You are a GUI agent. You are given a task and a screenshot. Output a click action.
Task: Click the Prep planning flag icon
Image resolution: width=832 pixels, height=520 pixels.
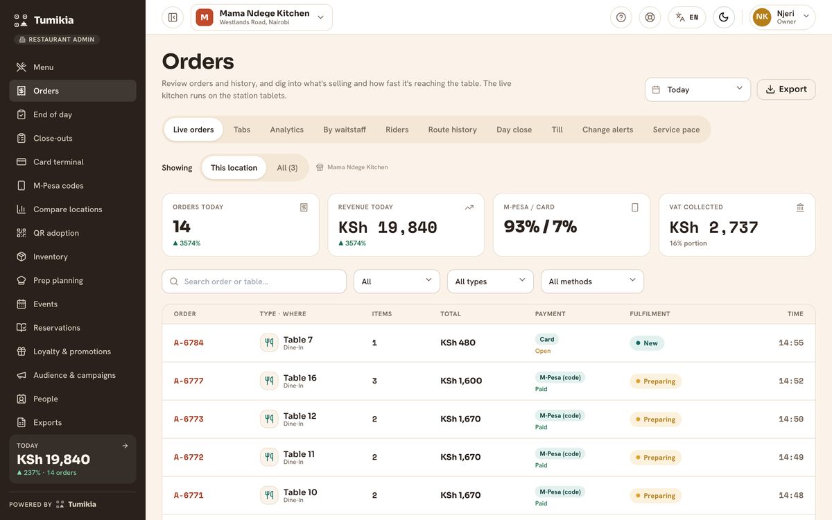(21, 281)
